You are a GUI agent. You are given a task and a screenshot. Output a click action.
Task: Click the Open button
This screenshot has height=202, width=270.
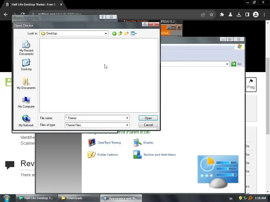148,118
